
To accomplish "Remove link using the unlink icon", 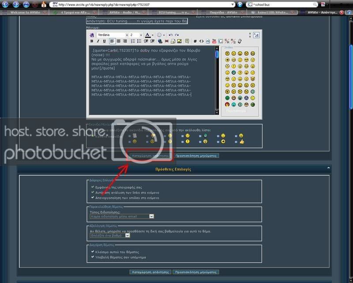I will 167,41.
